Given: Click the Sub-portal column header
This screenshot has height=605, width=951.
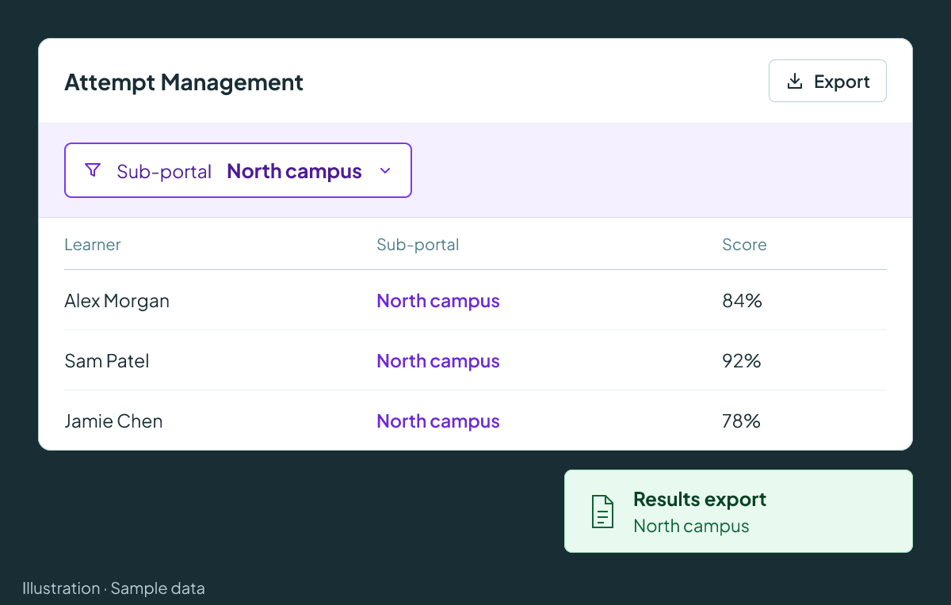Looking at the screenshot, I should click(x=418, y=245).
